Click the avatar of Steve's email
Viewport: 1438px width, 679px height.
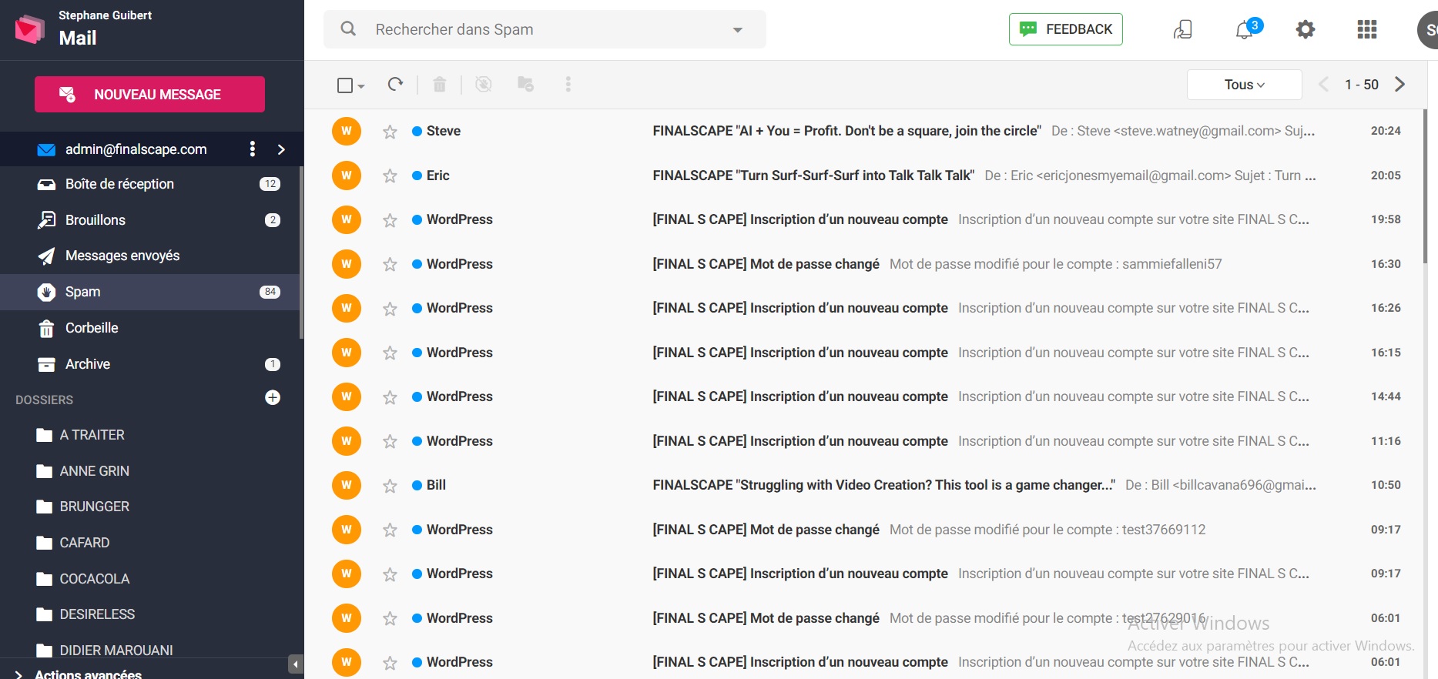click(347, 131)
